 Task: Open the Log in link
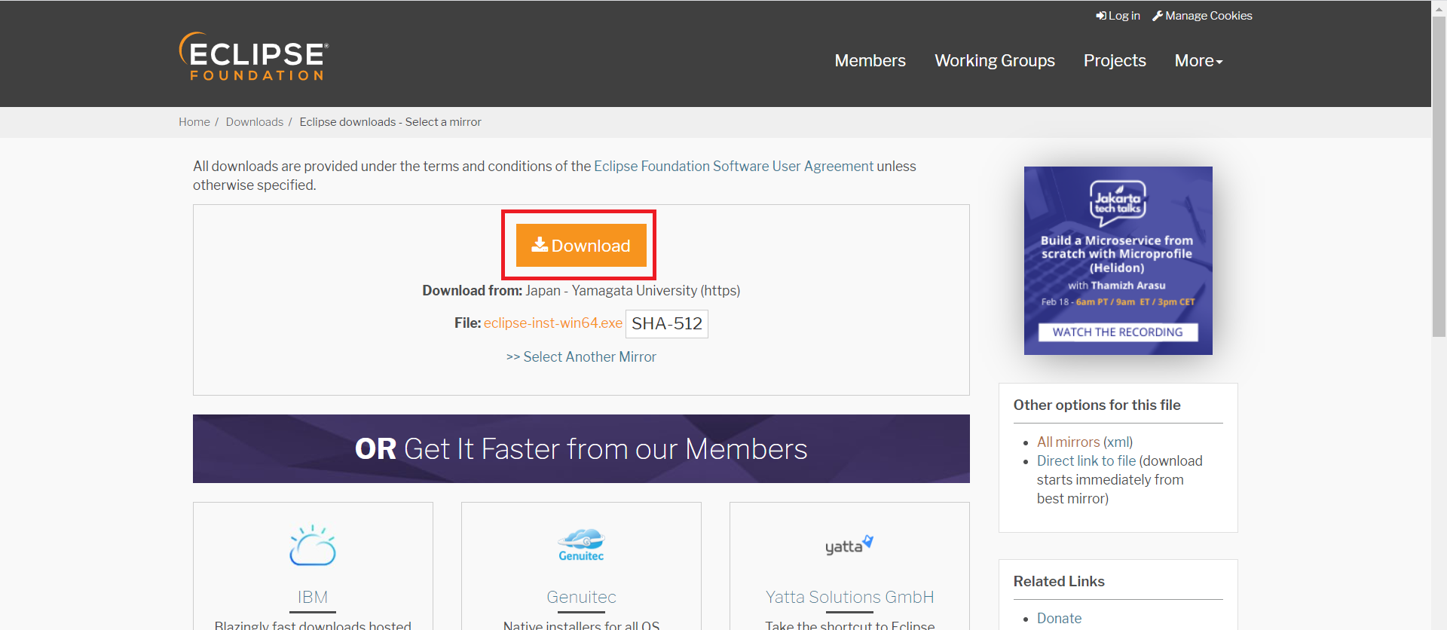pos(1118,16)
